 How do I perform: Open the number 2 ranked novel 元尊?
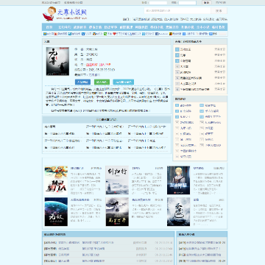click(x=183, y=55)
